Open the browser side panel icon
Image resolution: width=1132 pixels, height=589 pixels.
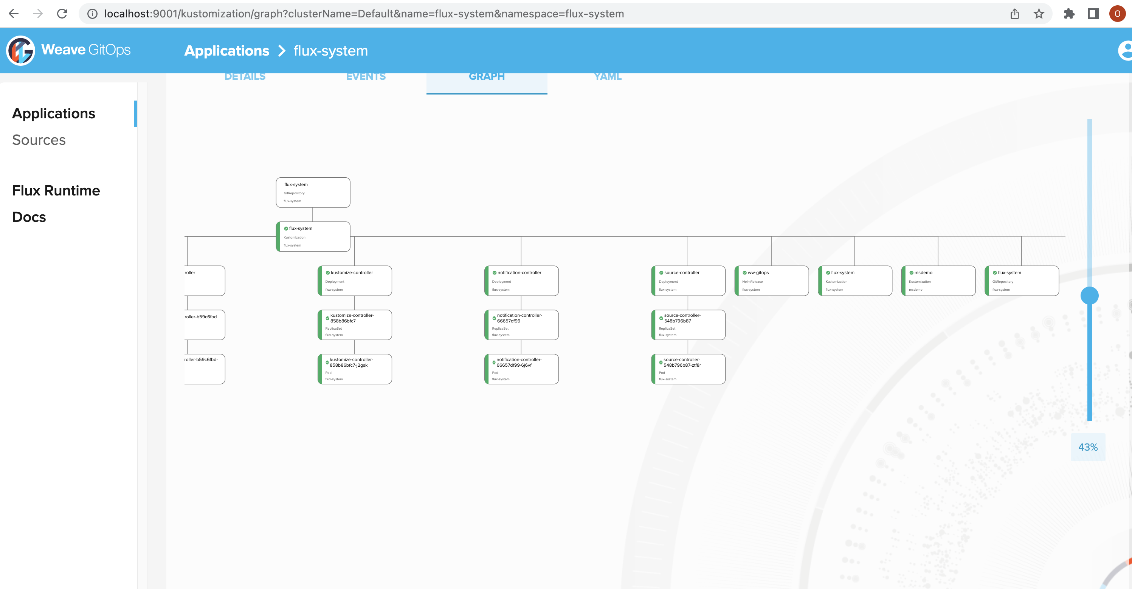click(x=1093, y=14)
